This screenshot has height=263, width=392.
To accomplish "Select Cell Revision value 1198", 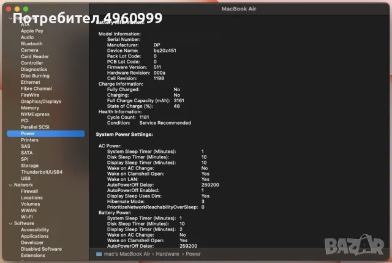I will 159,78.
